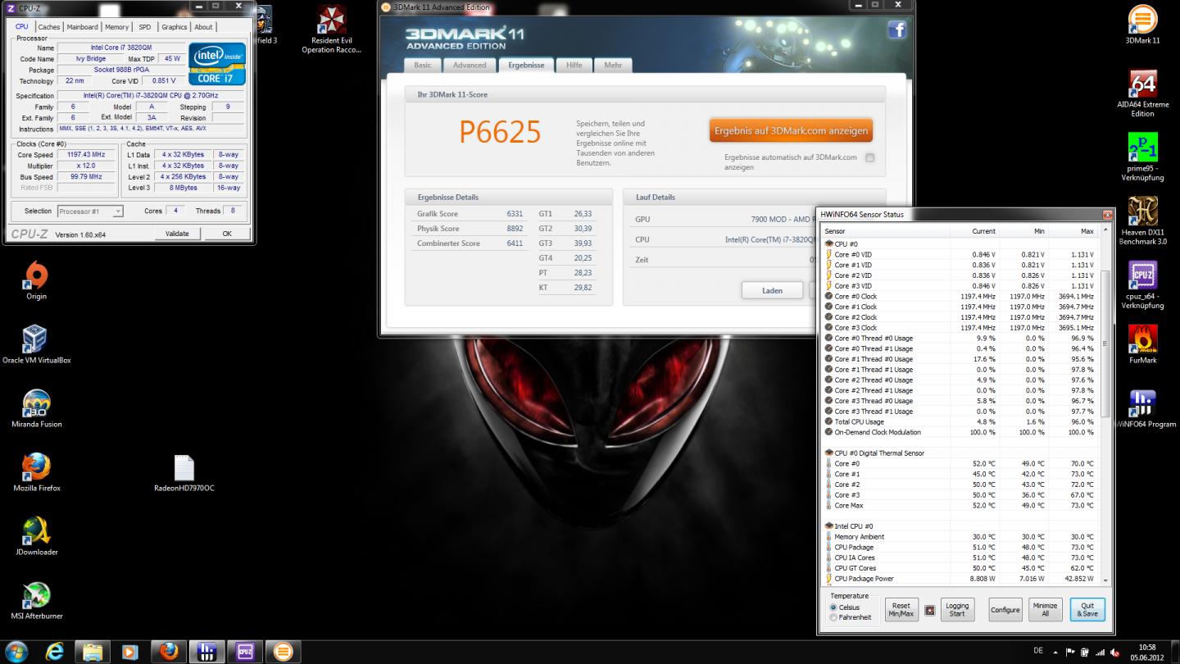Image resolution: width=1180 pixels, height=664 pixels.
Task: Launch Oracle VM VirtualBox from the desktop
Action: click(x=36, y=344)
